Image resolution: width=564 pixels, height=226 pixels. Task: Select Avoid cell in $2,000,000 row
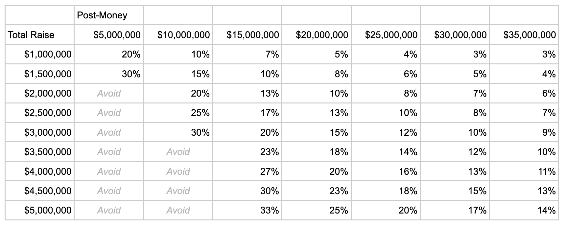109,93
